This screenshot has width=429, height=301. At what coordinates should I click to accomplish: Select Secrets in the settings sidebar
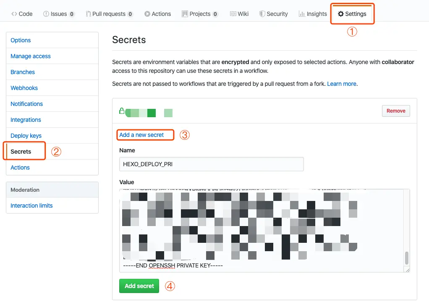click(x=21, y=152)
